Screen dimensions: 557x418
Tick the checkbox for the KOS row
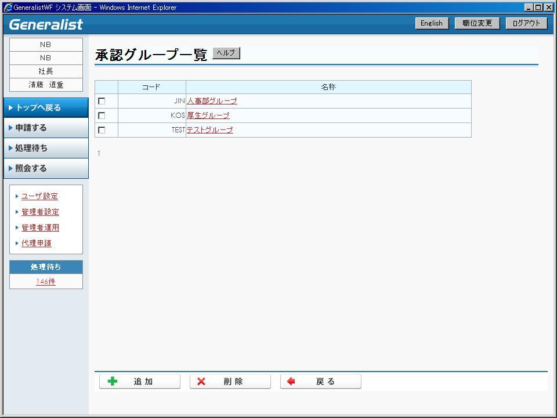coord(102,116)
